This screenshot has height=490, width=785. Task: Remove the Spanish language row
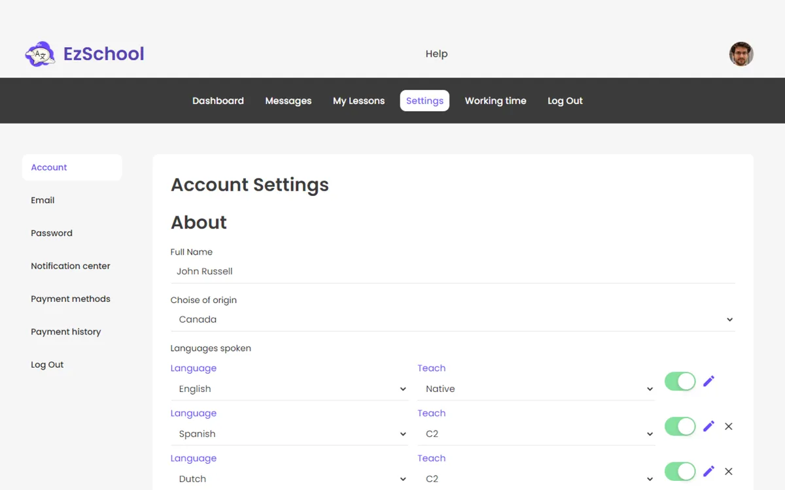tap(729, 426)
